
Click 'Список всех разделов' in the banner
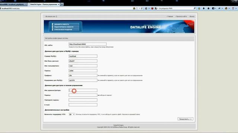(63, 30)
